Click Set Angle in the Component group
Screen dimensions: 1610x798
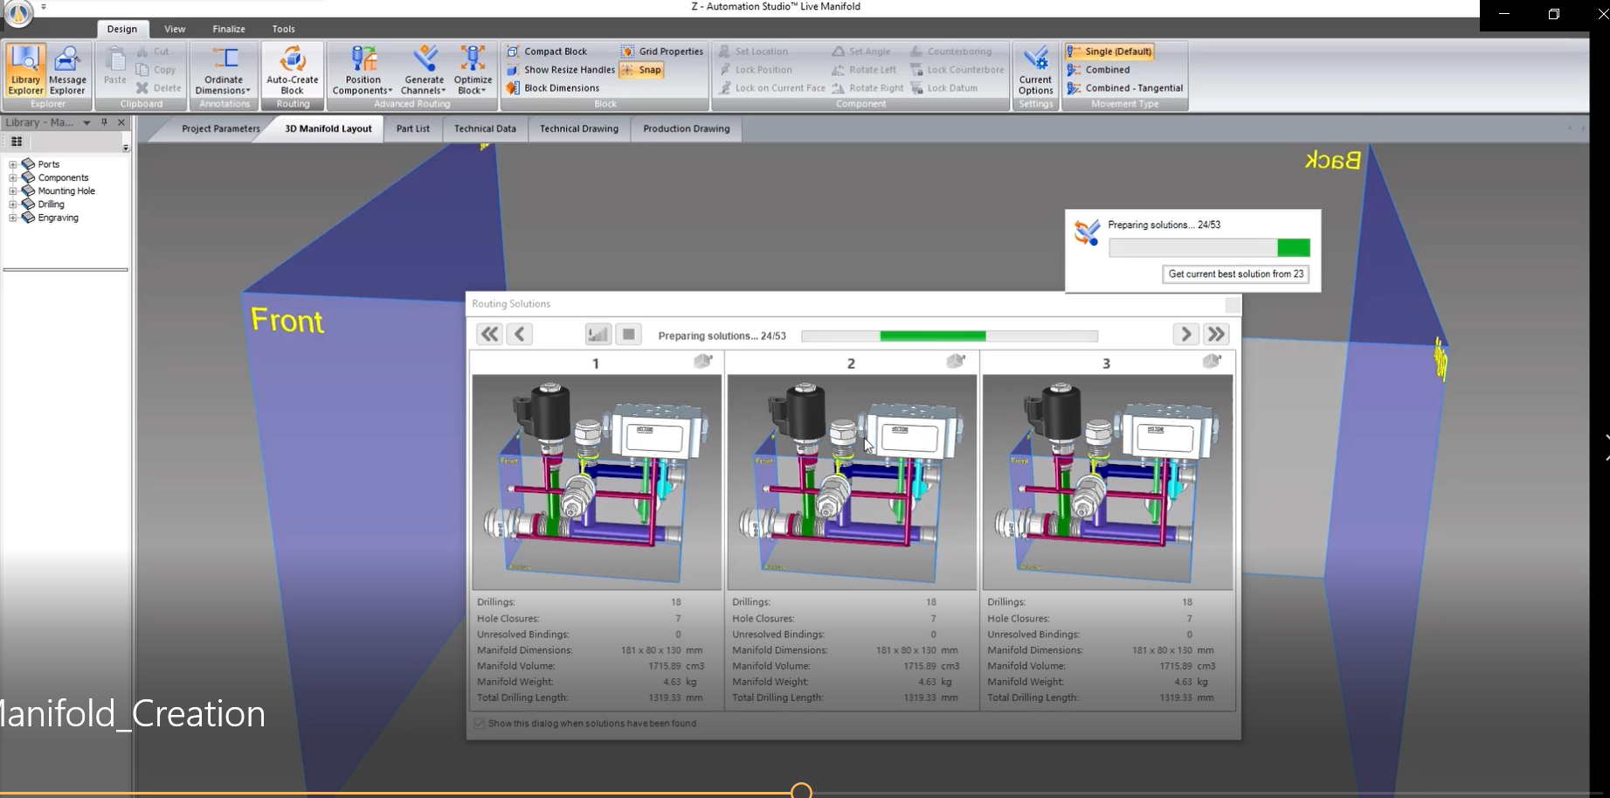click(x=861, y=52)
